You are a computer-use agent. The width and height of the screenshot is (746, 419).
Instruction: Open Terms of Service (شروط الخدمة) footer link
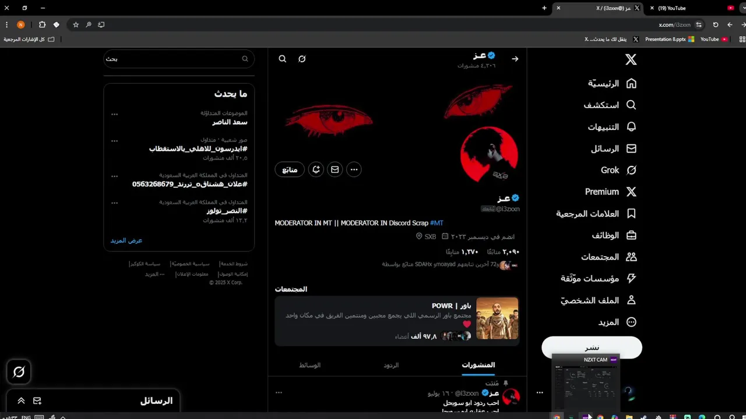point(234,264)
